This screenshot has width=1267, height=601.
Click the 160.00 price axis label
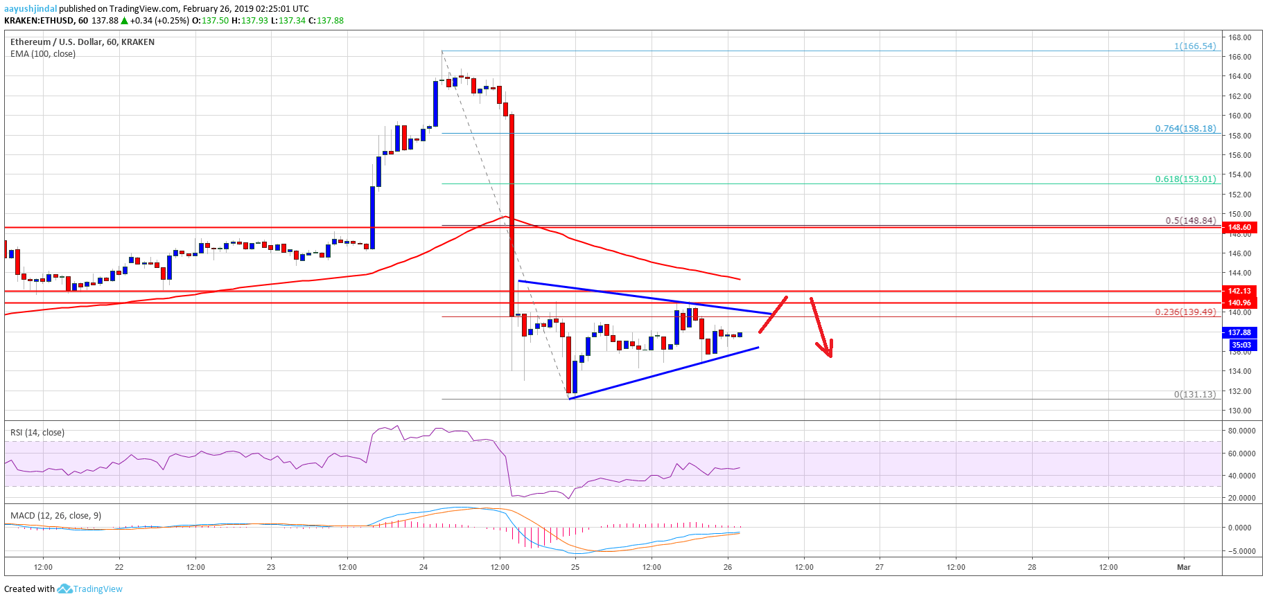(x=1240, y=116)
